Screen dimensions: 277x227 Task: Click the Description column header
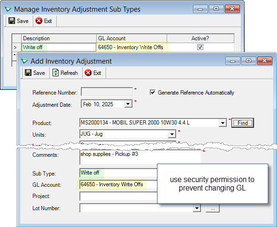click(59, 38)
